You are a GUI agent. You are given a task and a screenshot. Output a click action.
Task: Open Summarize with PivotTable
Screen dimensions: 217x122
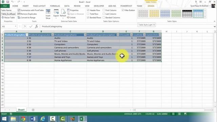(31, 10)
